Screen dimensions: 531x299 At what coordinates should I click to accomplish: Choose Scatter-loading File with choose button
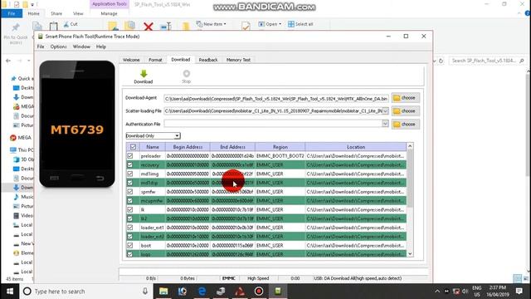pos(406,111)
